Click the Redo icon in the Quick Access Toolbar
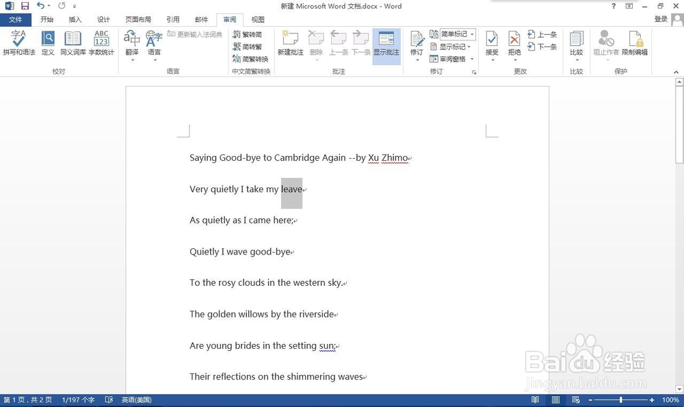Screen dimensions: 684x407 [x=62, y=5]
